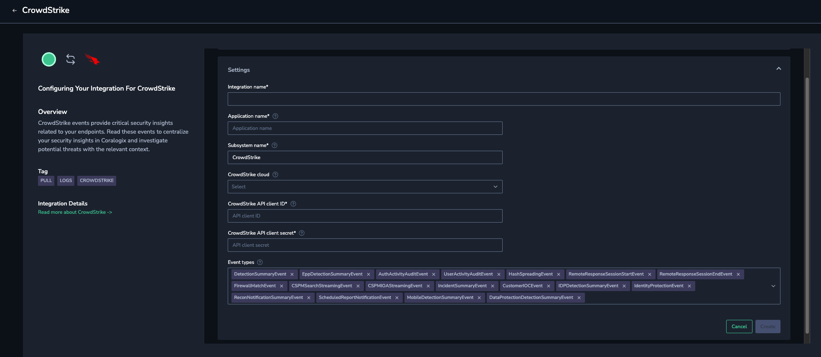
Task: Remove the ReconNotificationSummaryEvent tag
Action: [x=309, y=298]
